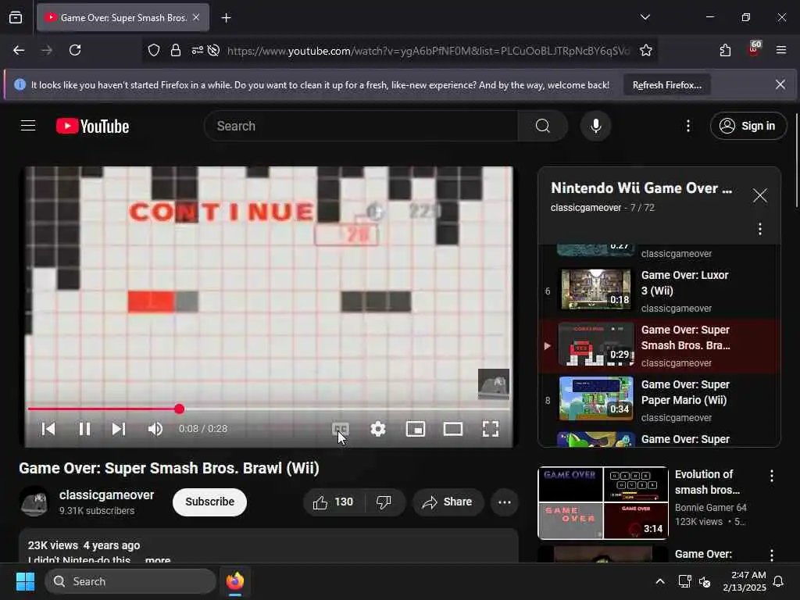Pause the video

(84, 429)
